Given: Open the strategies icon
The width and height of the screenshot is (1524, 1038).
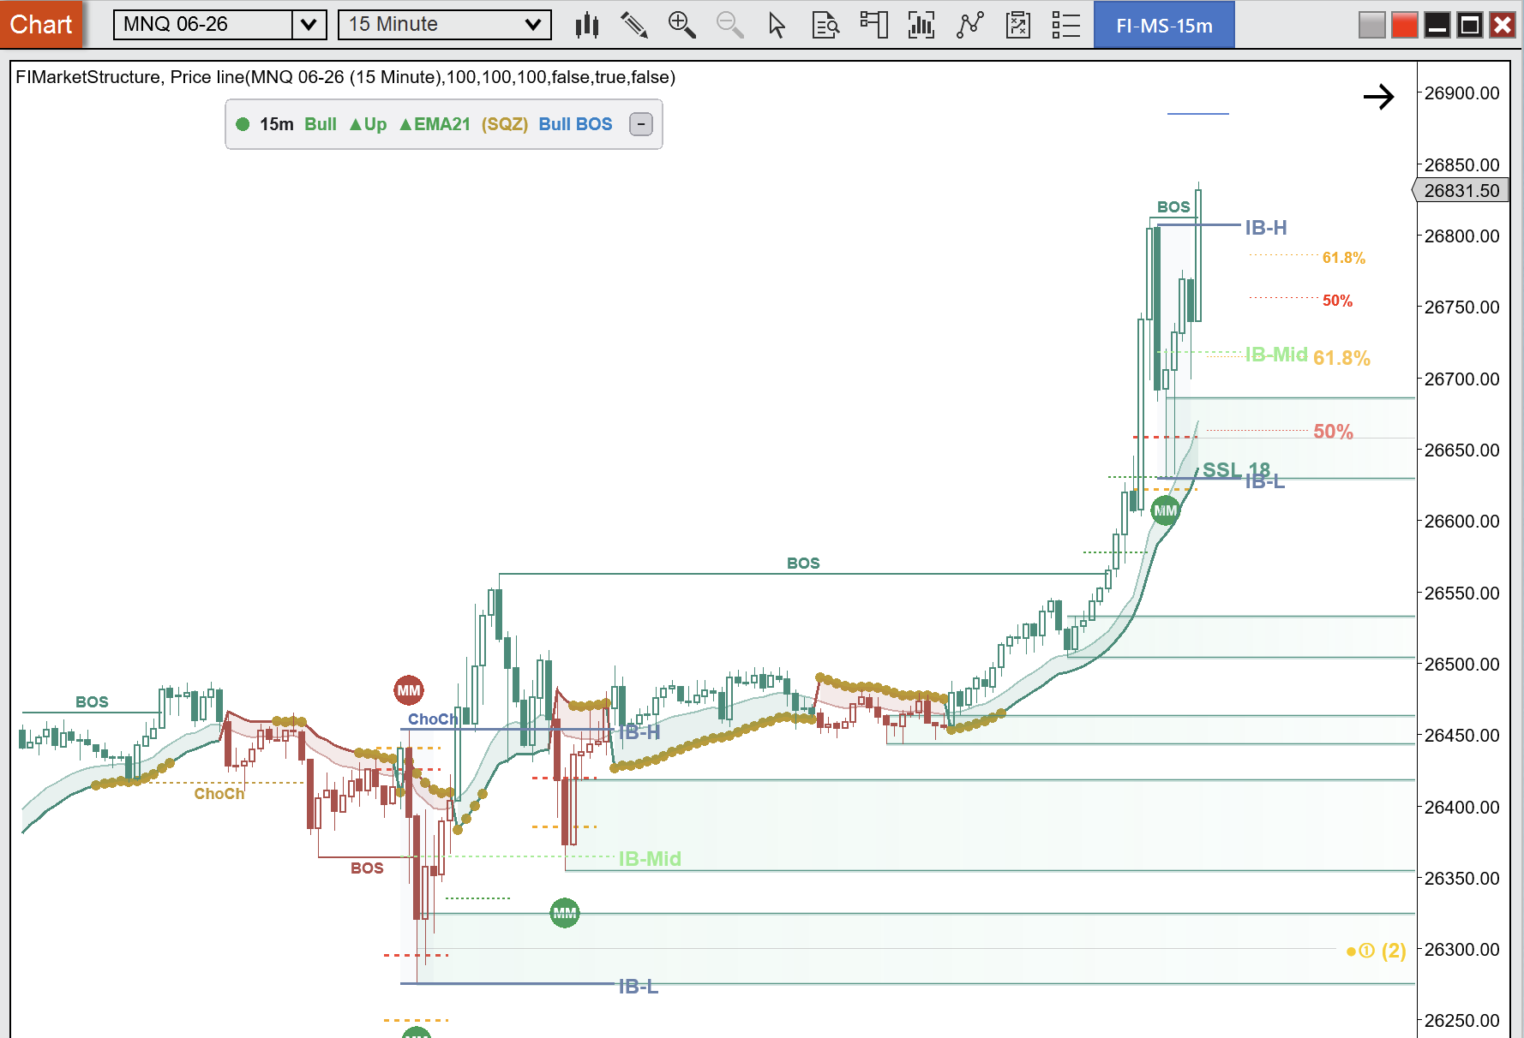Looking at the screenshot, I should [969, 25].
